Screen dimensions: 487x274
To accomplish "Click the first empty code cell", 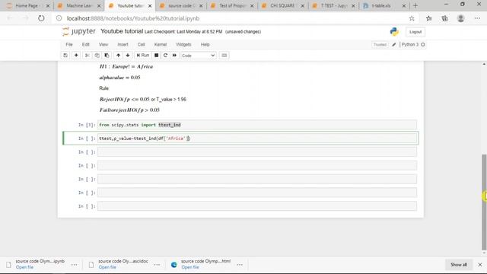I will [x=257, y=152].
